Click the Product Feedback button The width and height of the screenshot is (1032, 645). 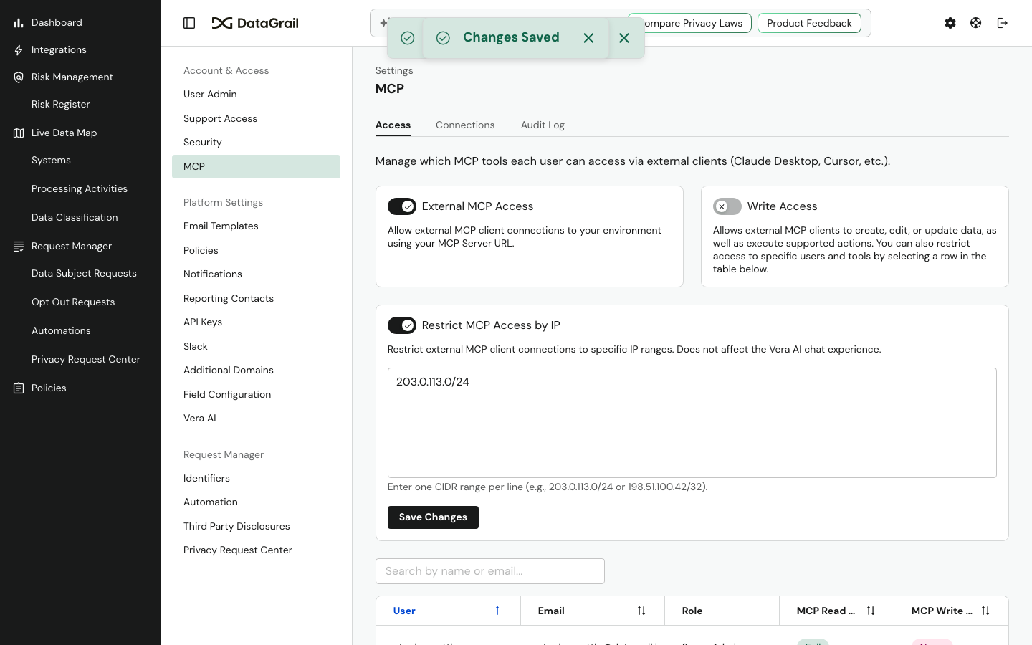click(809, 23)
